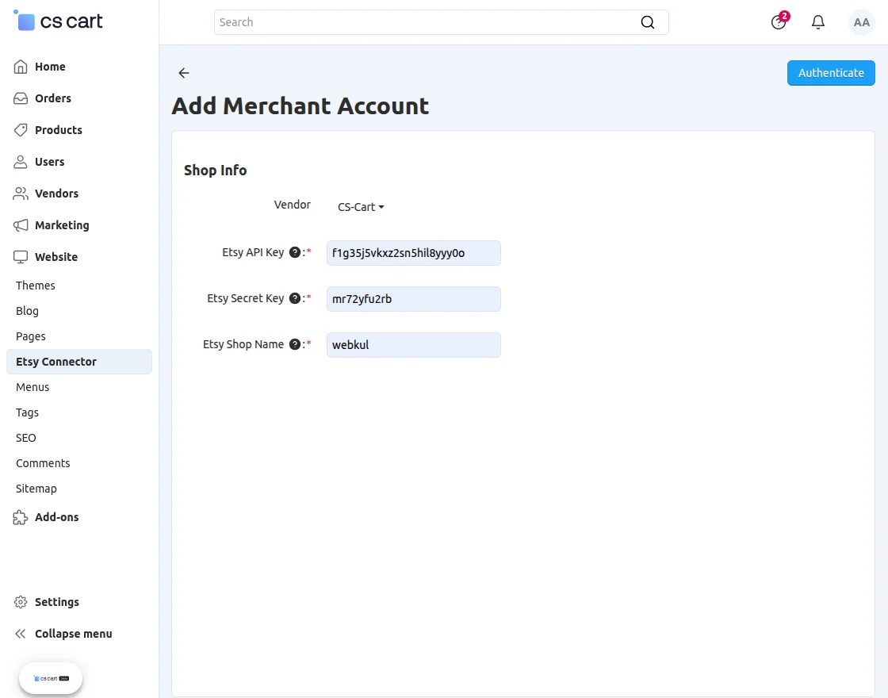888x698 pixels.
Task: Click the Users person icon
Action: tap(21, 162)
